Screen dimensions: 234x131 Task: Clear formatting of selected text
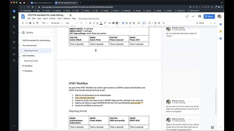pyautogui.click(x=164, y=23)
